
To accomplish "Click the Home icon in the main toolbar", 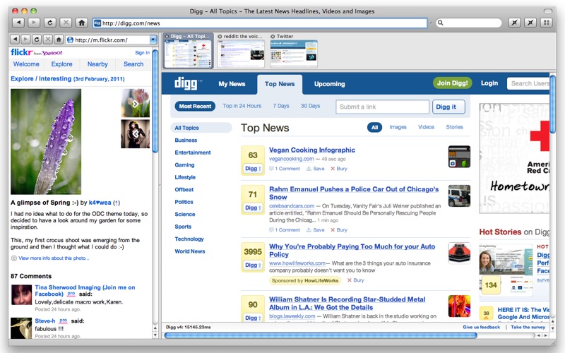I will point(82,23).
